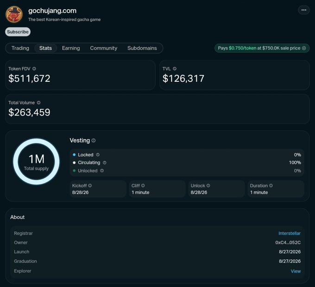315x287 pixels.
Task: Click the gochujang.com title text
Action: point(52,11)
